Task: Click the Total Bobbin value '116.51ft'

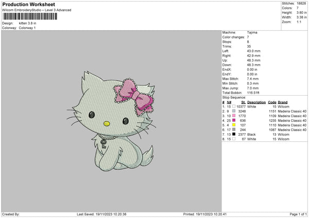Action: (253, 93)
